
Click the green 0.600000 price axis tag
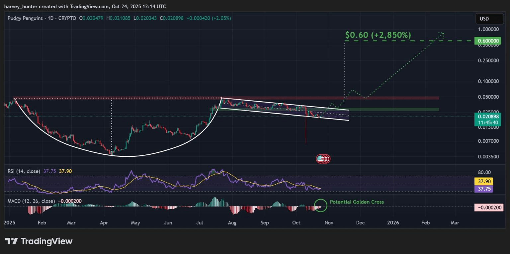[487, 41]
